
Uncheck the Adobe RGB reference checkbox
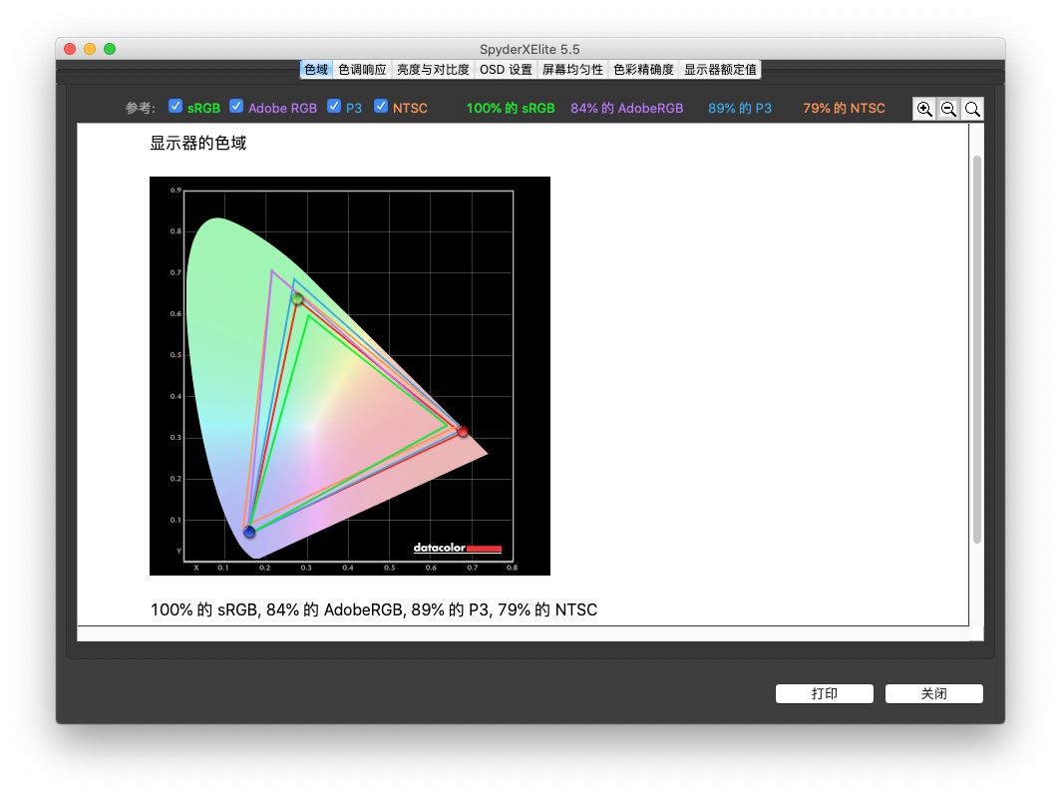click(x=236, y=107)
